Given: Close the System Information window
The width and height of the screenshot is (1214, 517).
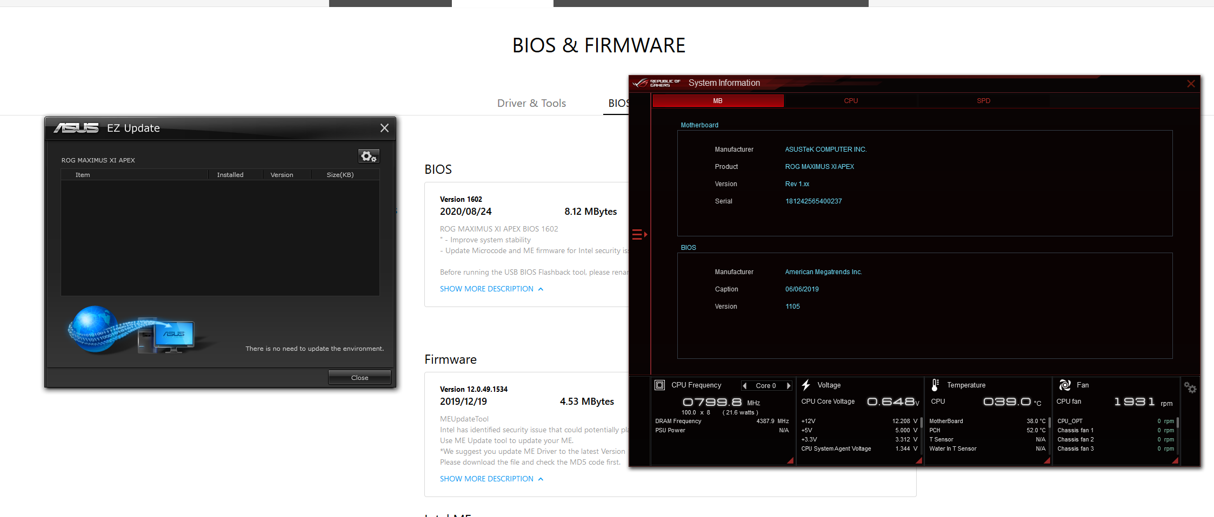Looking at the screenshot, I should [1191, 84].
